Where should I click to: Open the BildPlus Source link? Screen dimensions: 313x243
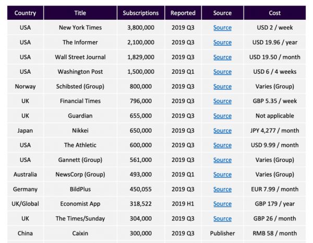tap(222, 189)
